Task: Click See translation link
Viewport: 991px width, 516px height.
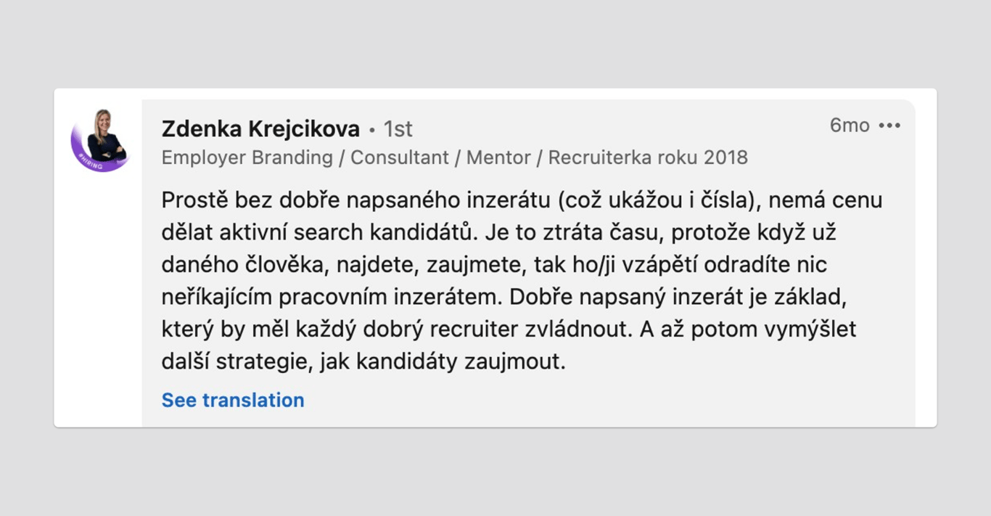Action: tap(233, 400)
